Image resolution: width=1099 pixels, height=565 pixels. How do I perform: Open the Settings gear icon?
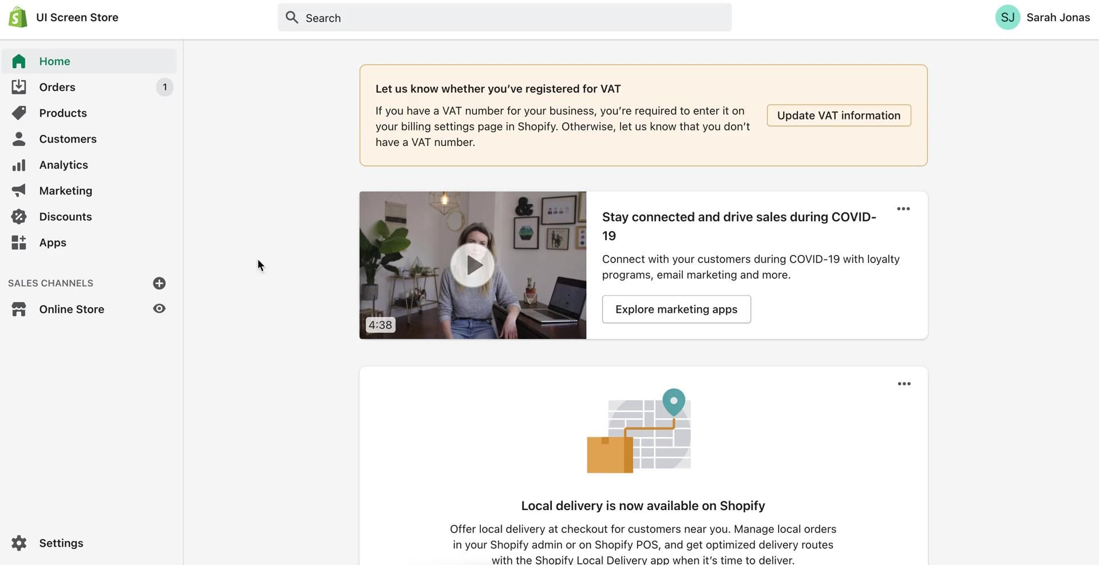[19, 543]
